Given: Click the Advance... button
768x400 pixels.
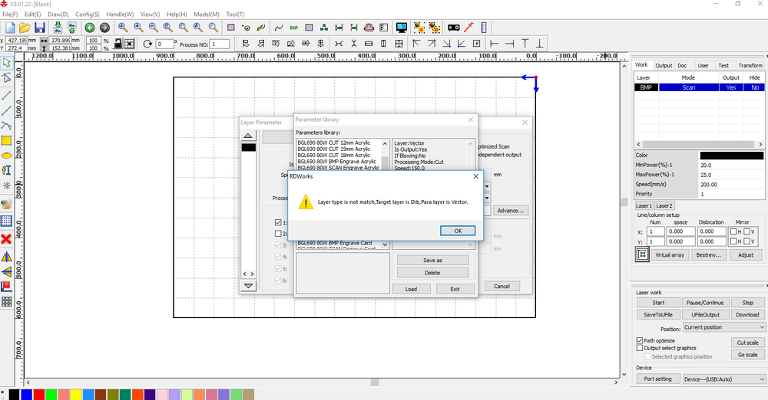Looking at the screenshot, I should tap(511, 211).
